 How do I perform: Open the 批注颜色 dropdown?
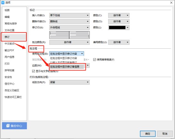[x=69, y=42]
